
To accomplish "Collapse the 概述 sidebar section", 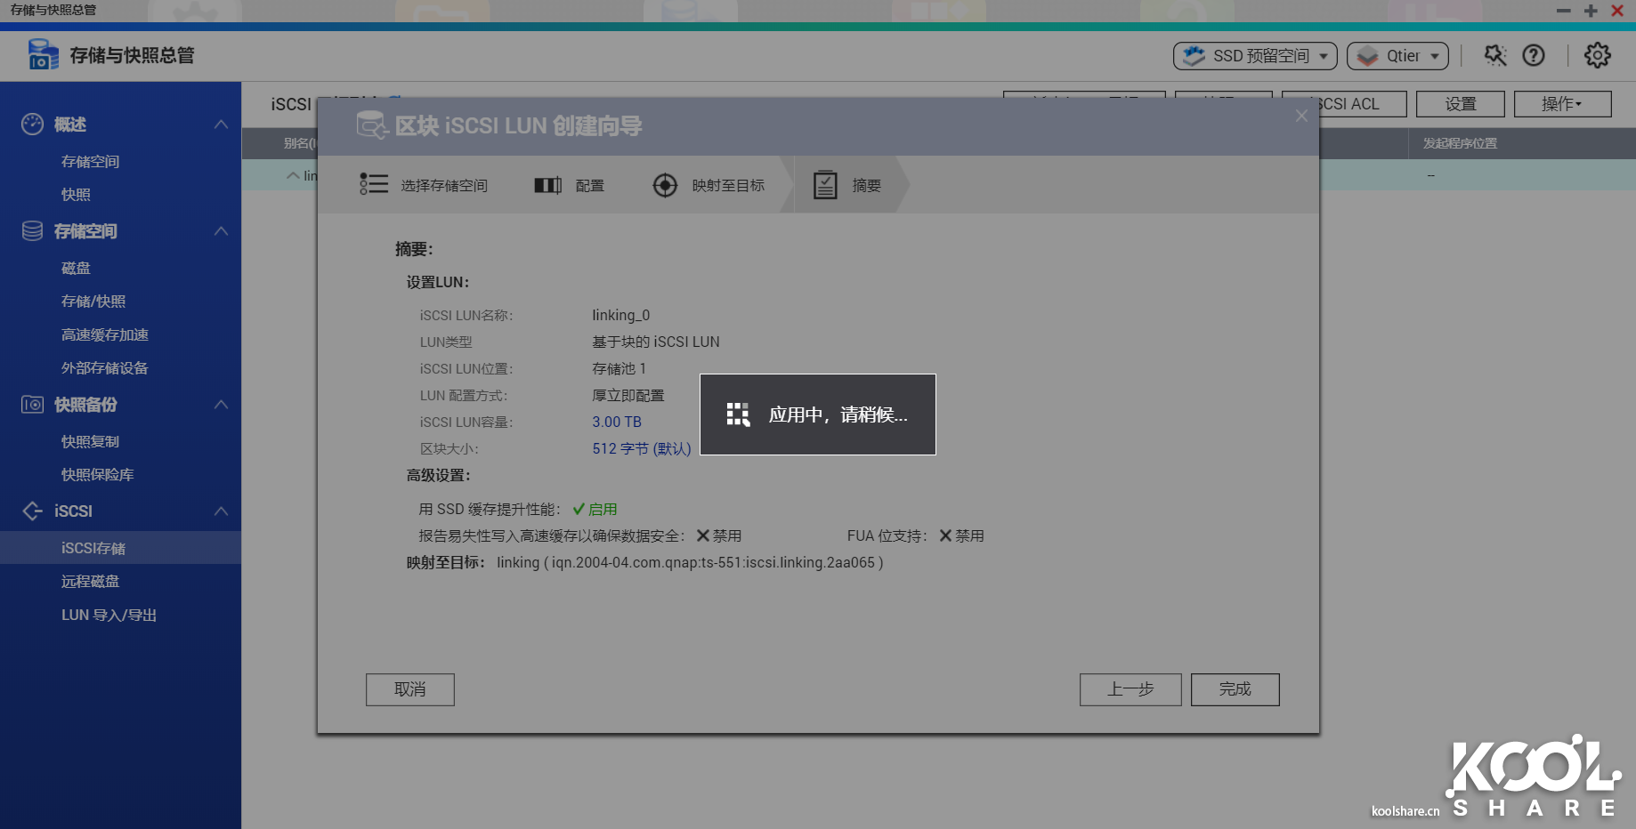I will pyautogui.click(x=221, y=125).
